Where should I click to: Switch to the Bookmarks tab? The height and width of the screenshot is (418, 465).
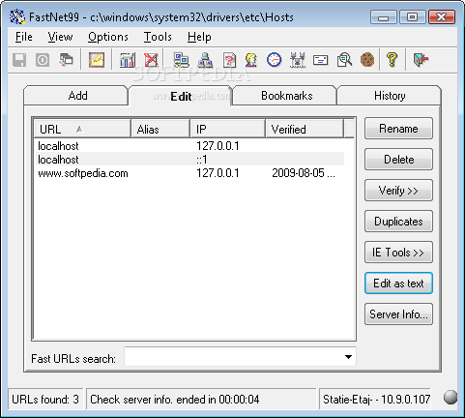pos(285,96)
